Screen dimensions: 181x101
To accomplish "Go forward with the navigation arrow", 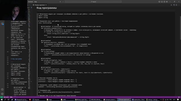I will [x=63, y=2].
